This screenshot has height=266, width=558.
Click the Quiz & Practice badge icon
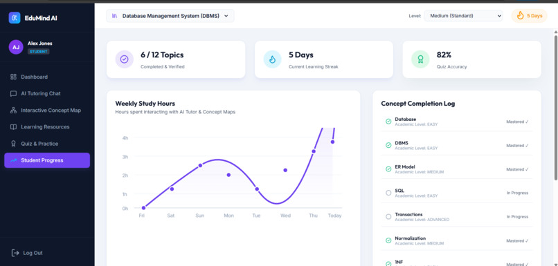tap(14, 144)
